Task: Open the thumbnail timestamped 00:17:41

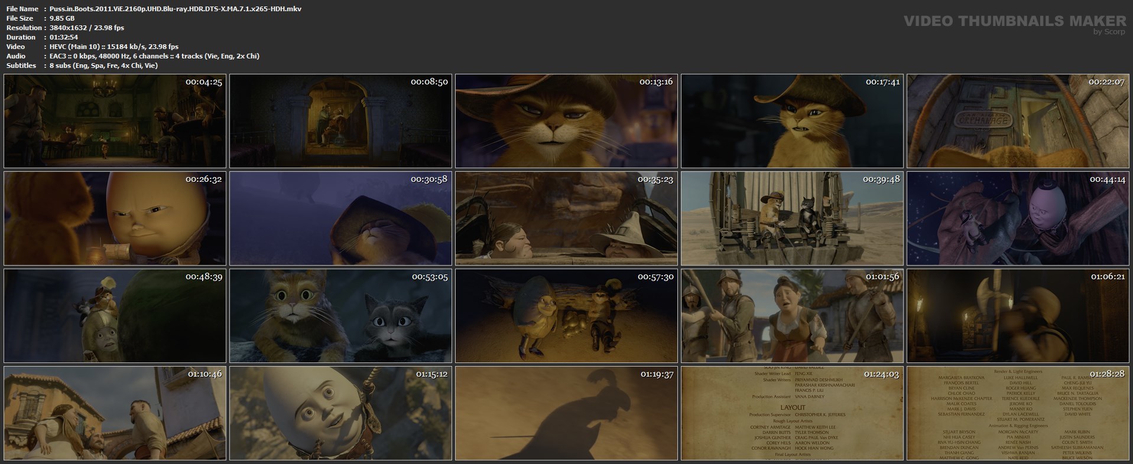Action: pos(792,121)
